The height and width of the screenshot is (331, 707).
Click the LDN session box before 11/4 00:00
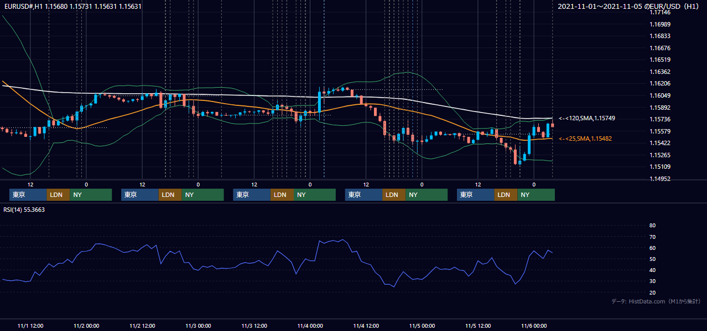pyautogui.click(x=282, y=195)
